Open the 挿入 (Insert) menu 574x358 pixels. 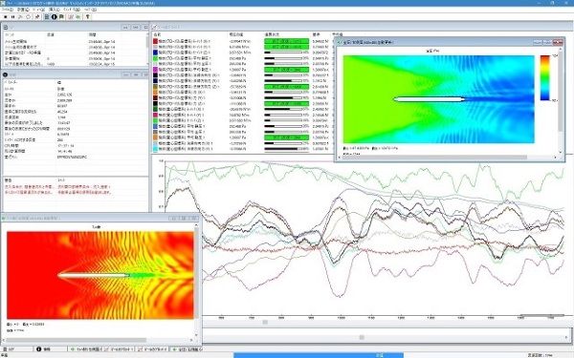(x=54, y=10)
